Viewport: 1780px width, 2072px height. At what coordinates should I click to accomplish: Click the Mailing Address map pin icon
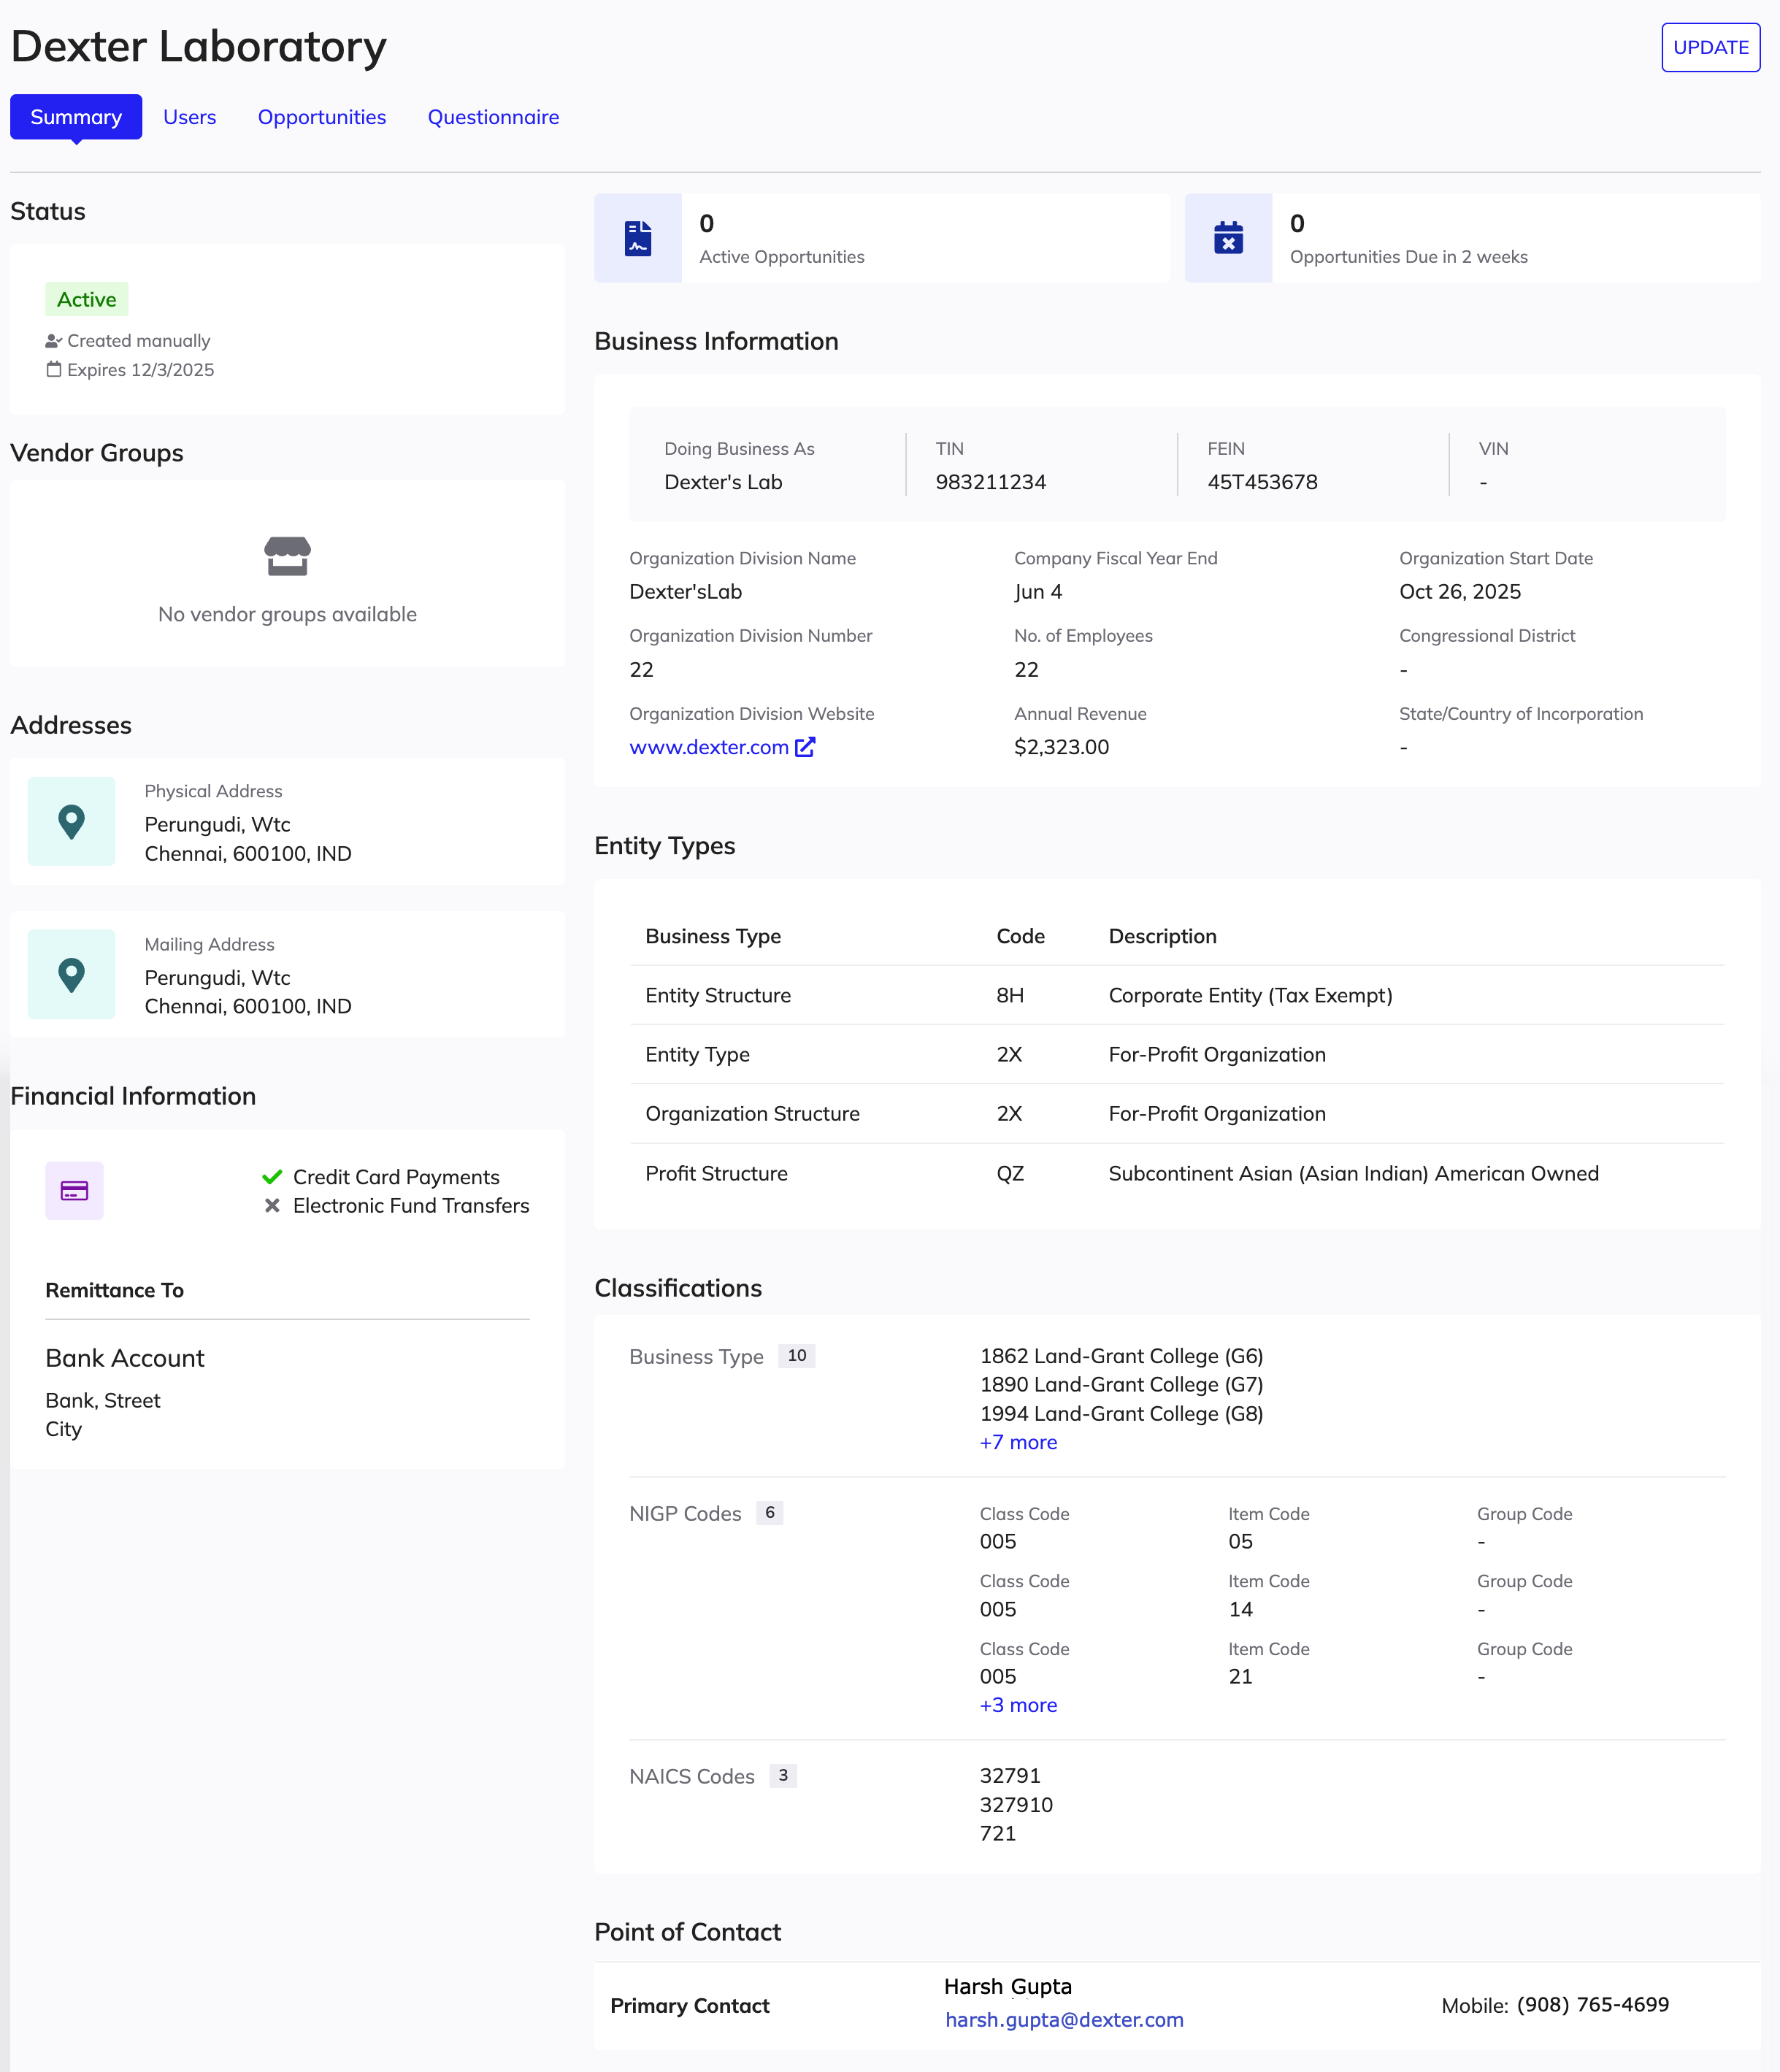71,974
